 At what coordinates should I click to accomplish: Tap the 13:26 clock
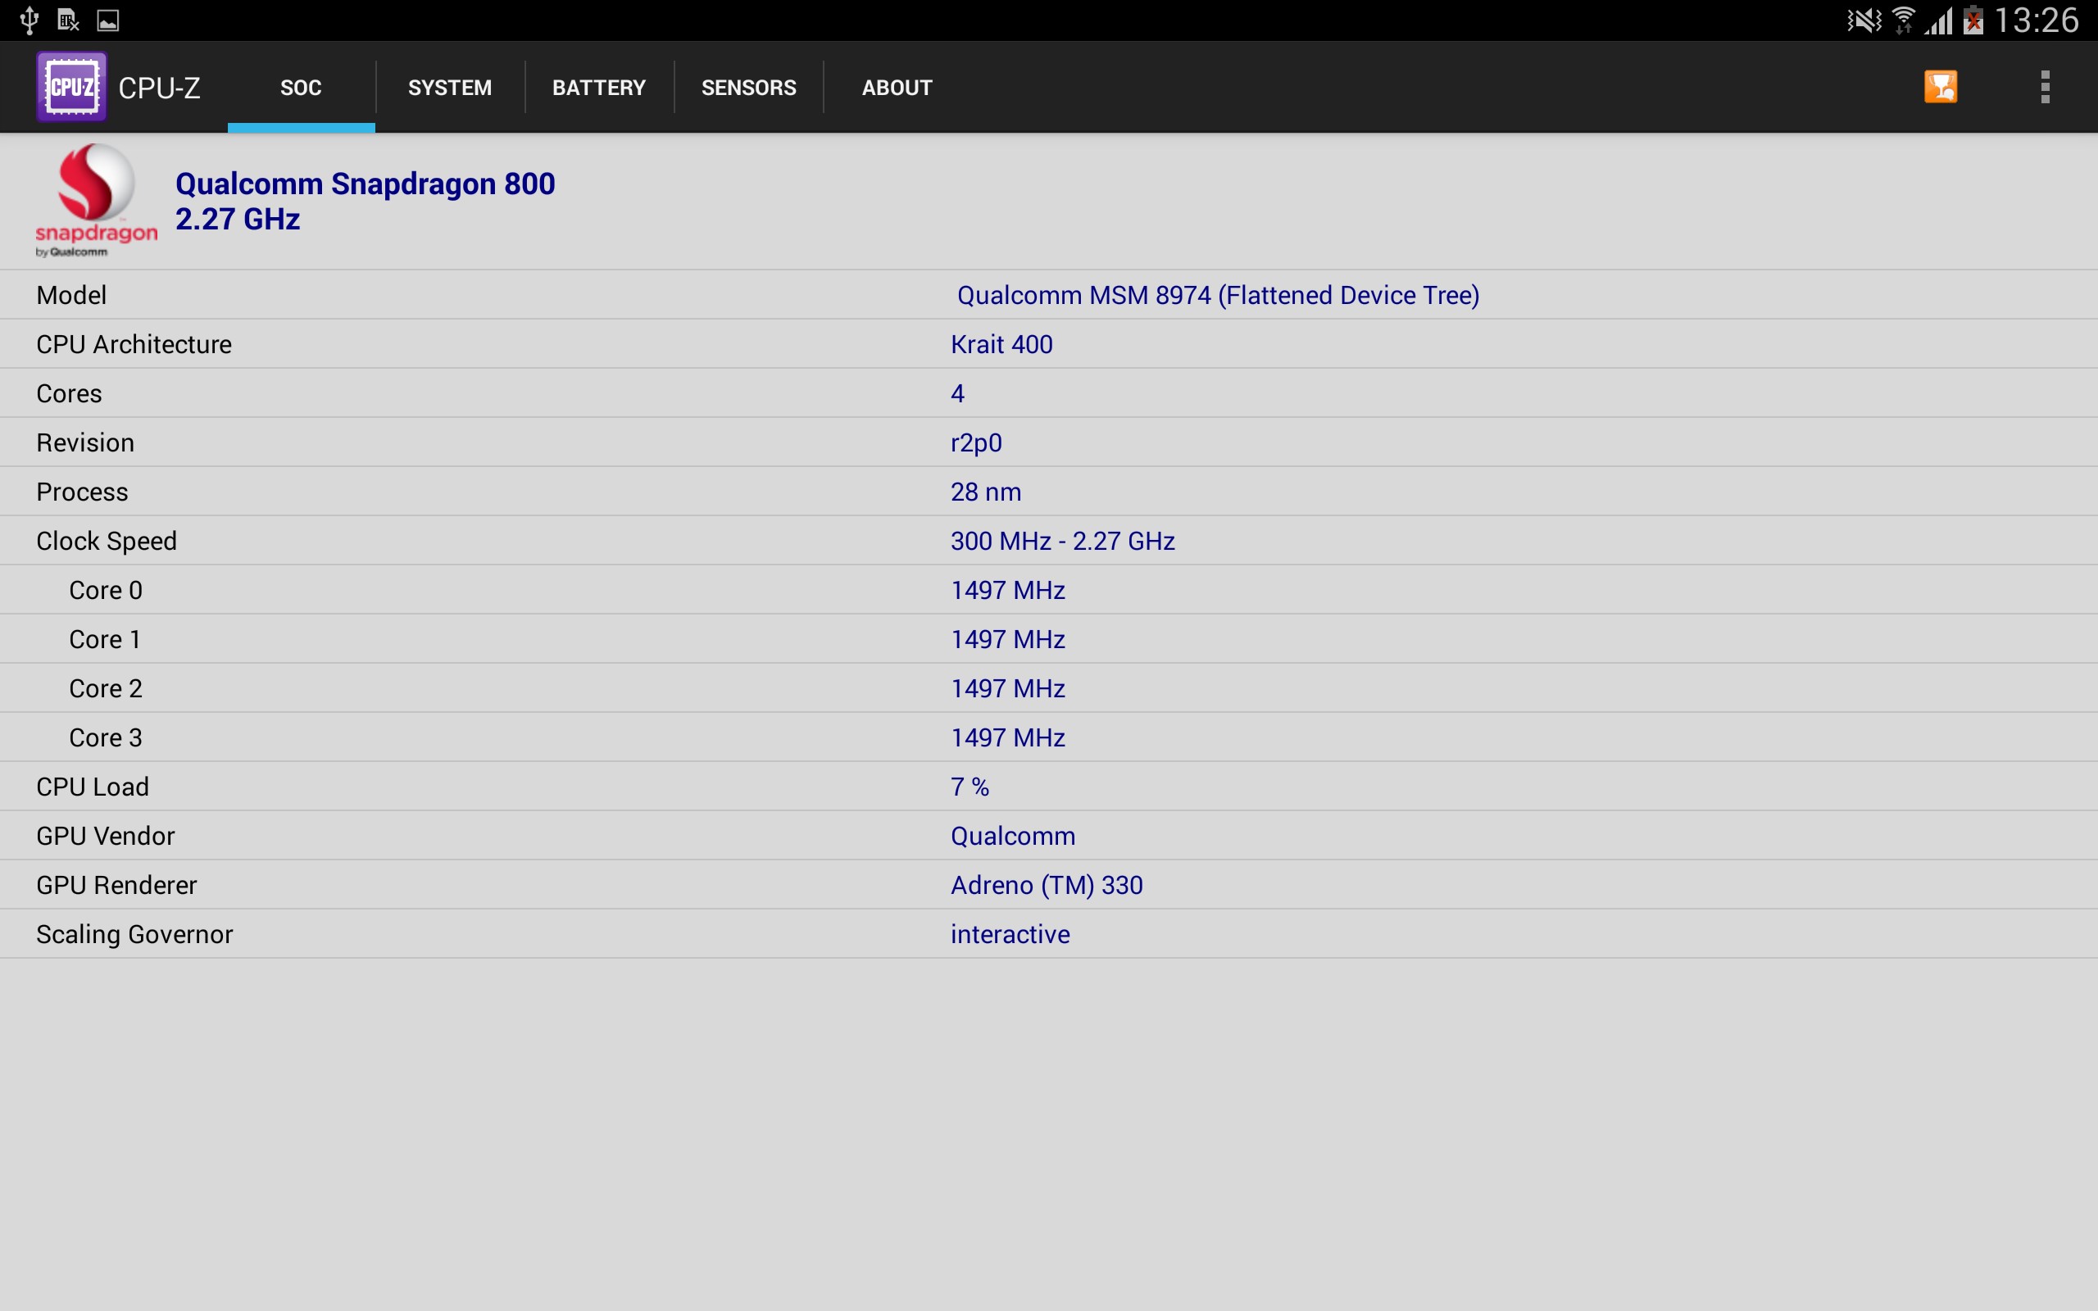[2037, 20]
